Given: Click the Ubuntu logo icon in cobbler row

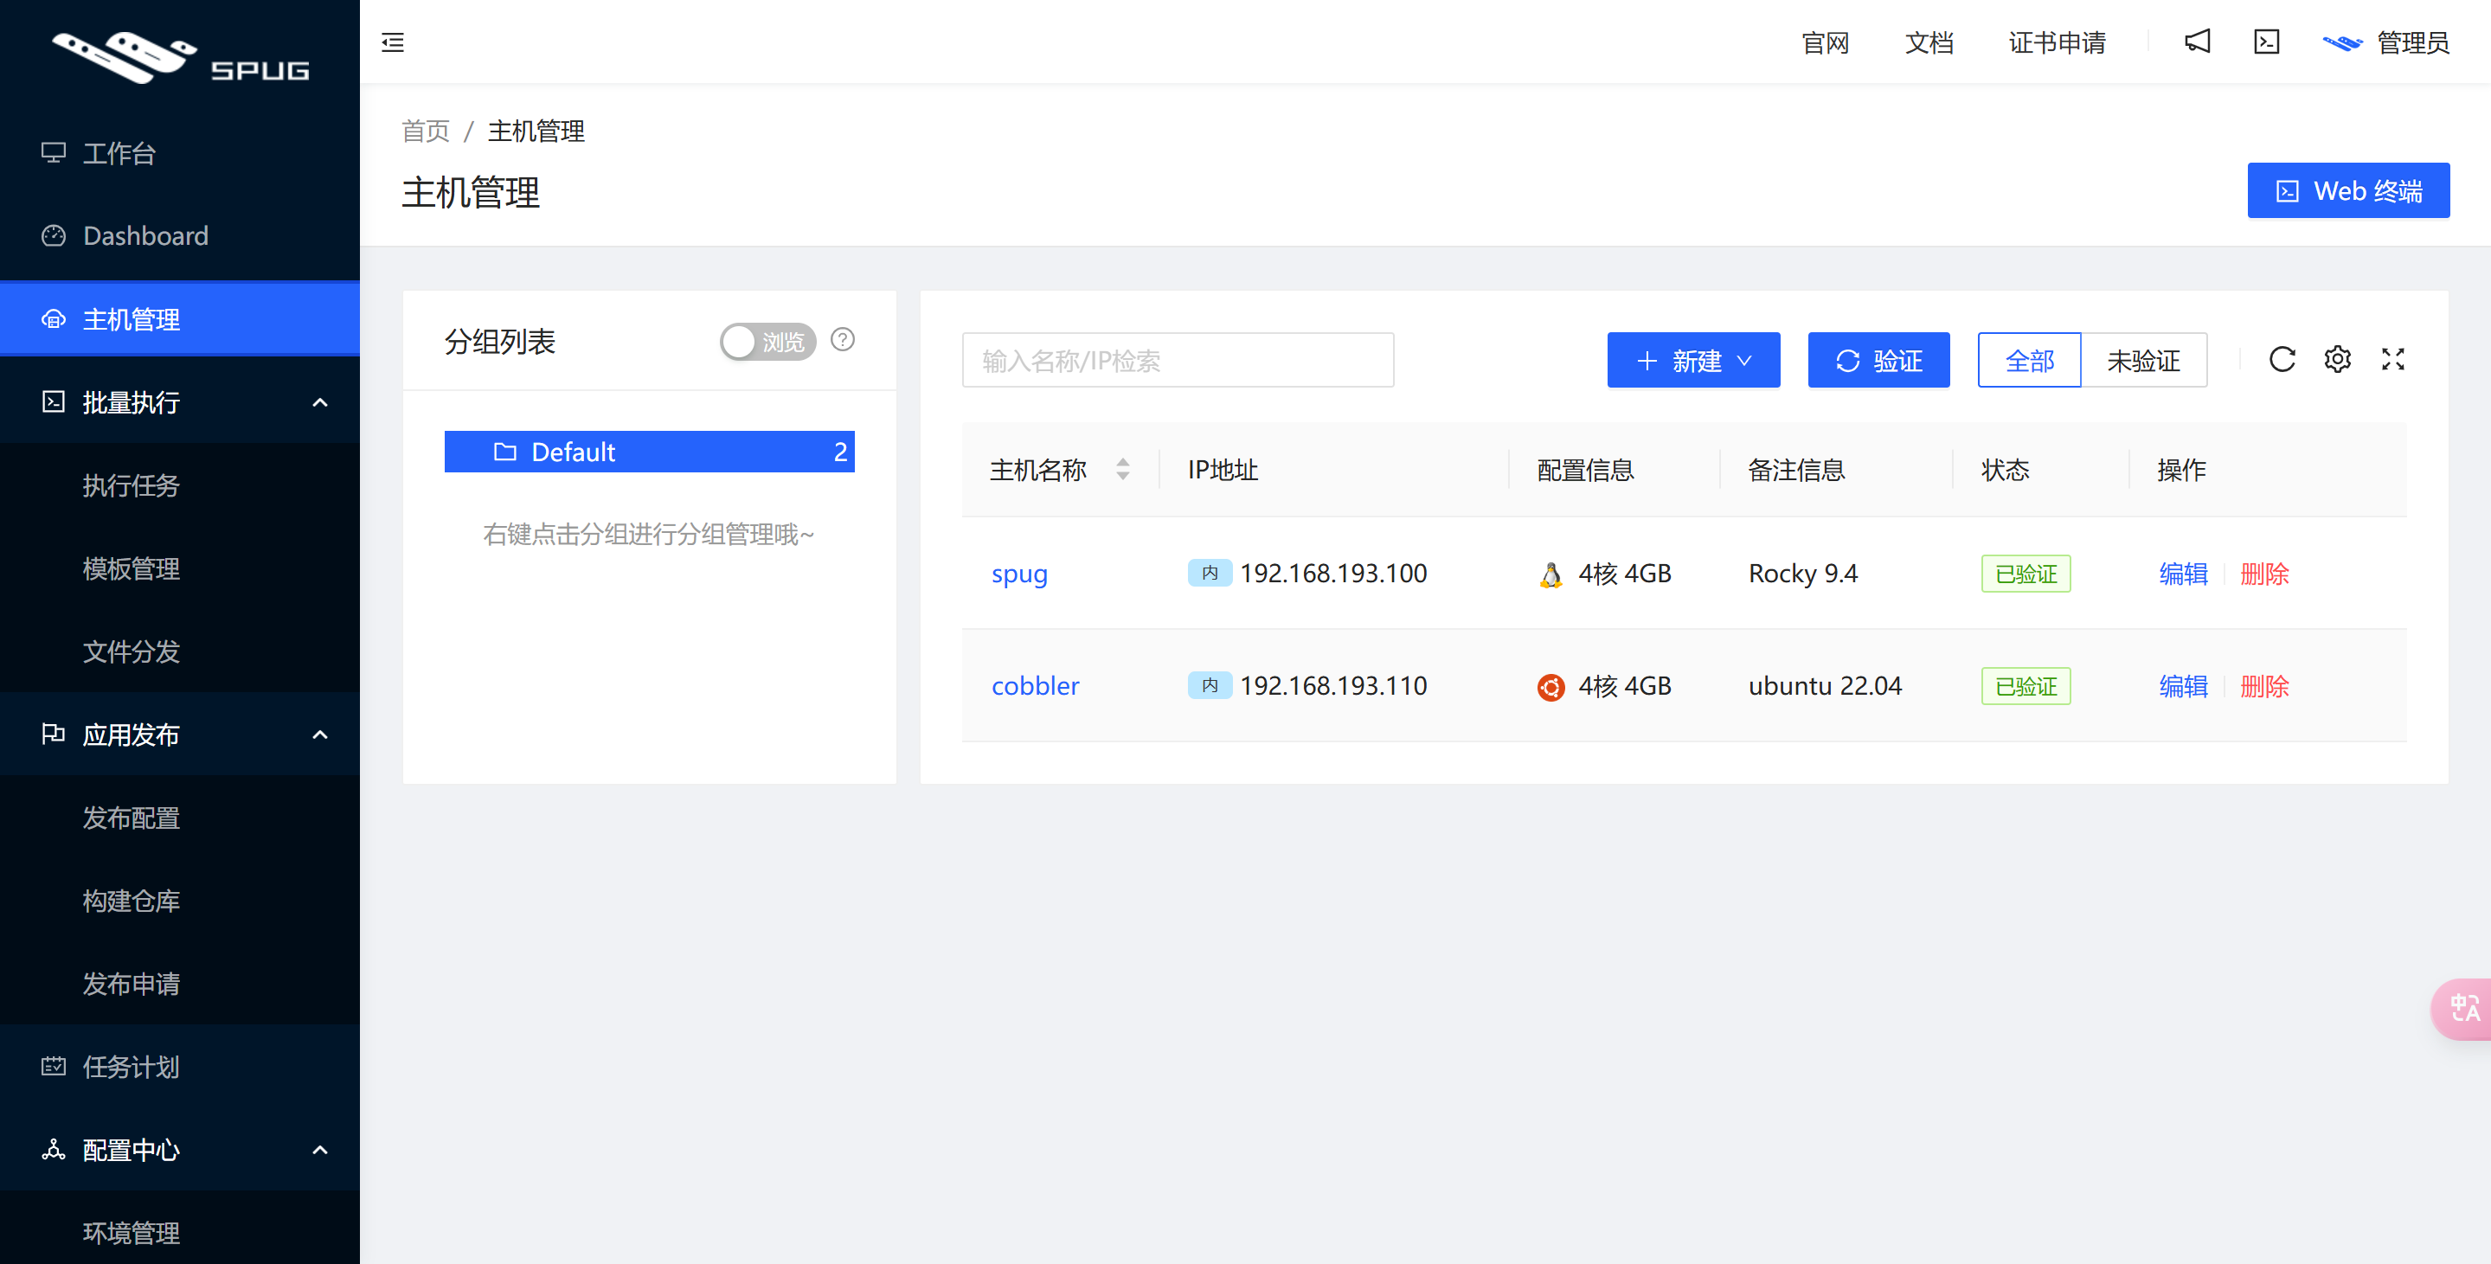Looking at the screenshot, I should pos(1550,687).
